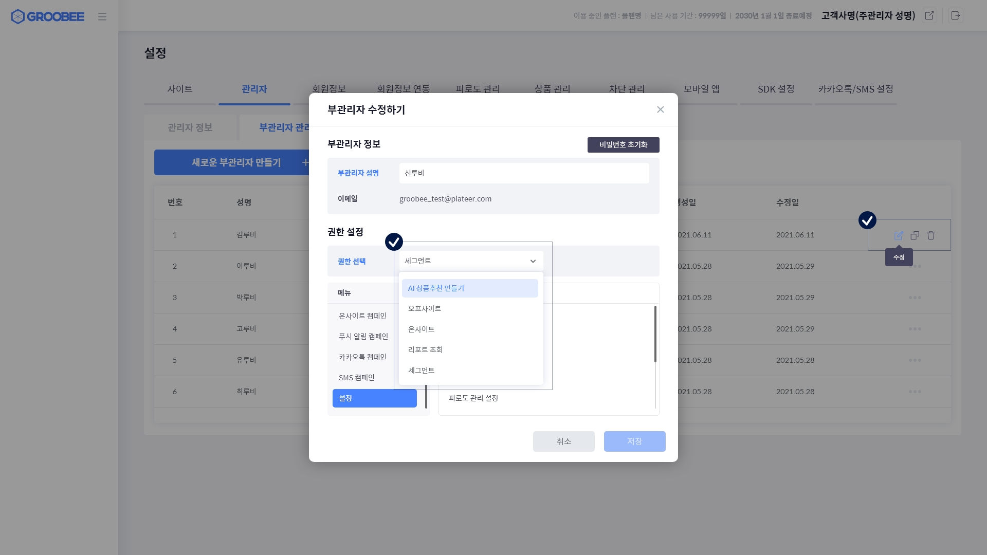Click the 부관리자 성명 input field
Viewport: 987px width, 555px height.
(524, 173)
